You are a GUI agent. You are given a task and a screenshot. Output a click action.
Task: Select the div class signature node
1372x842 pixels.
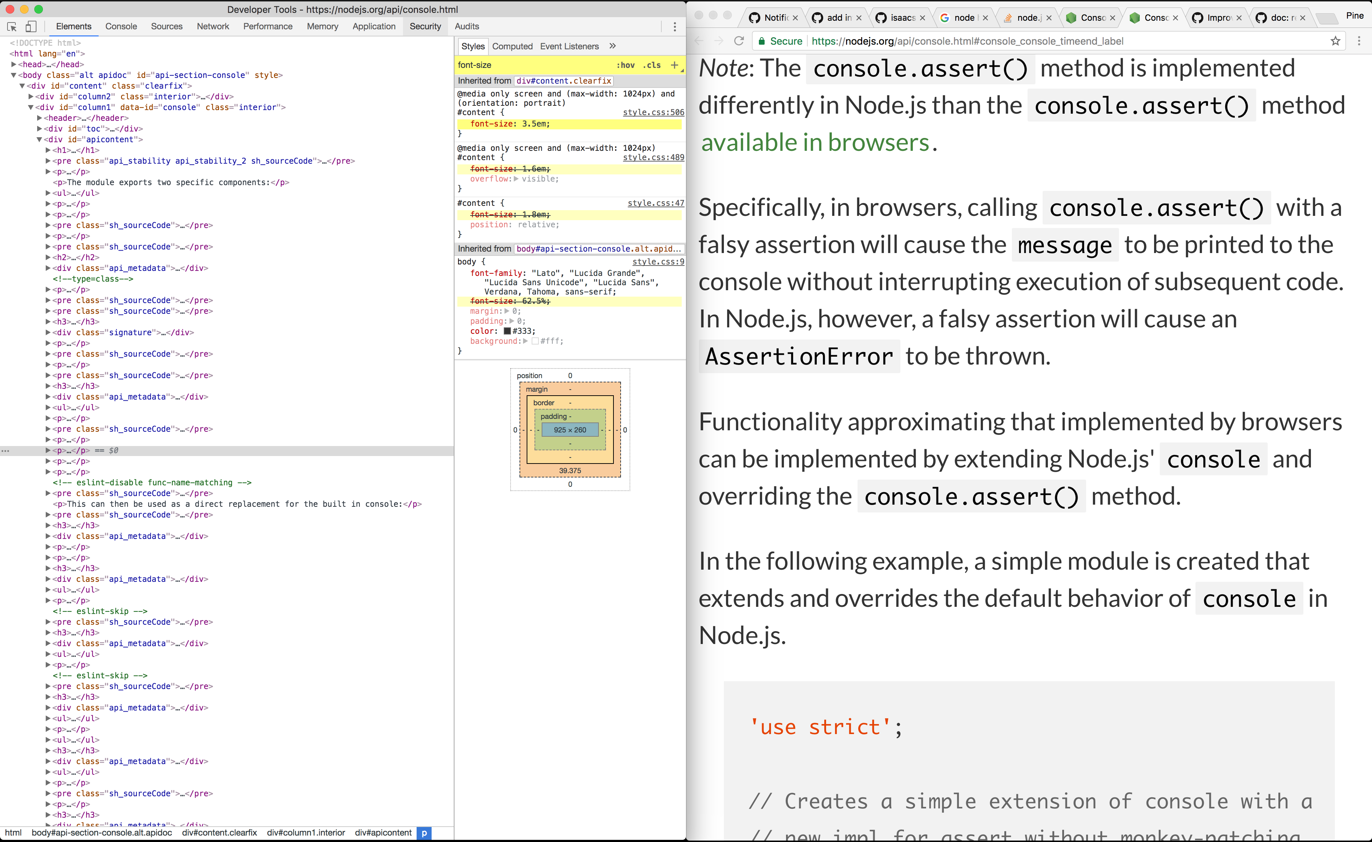[123, 332]
